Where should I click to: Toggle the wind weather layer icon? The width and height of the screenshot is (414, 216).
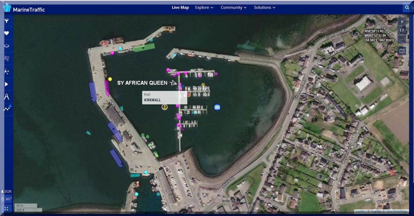(x=6, y=59)
